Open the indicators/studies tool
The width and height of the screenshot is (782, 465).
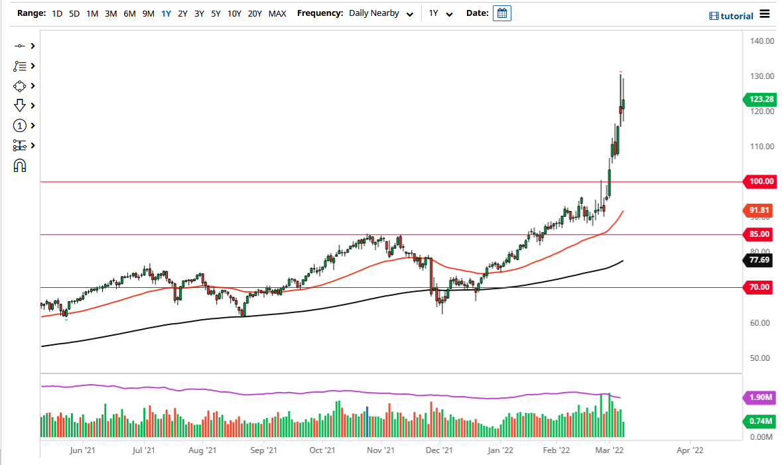tap(20, 66)
